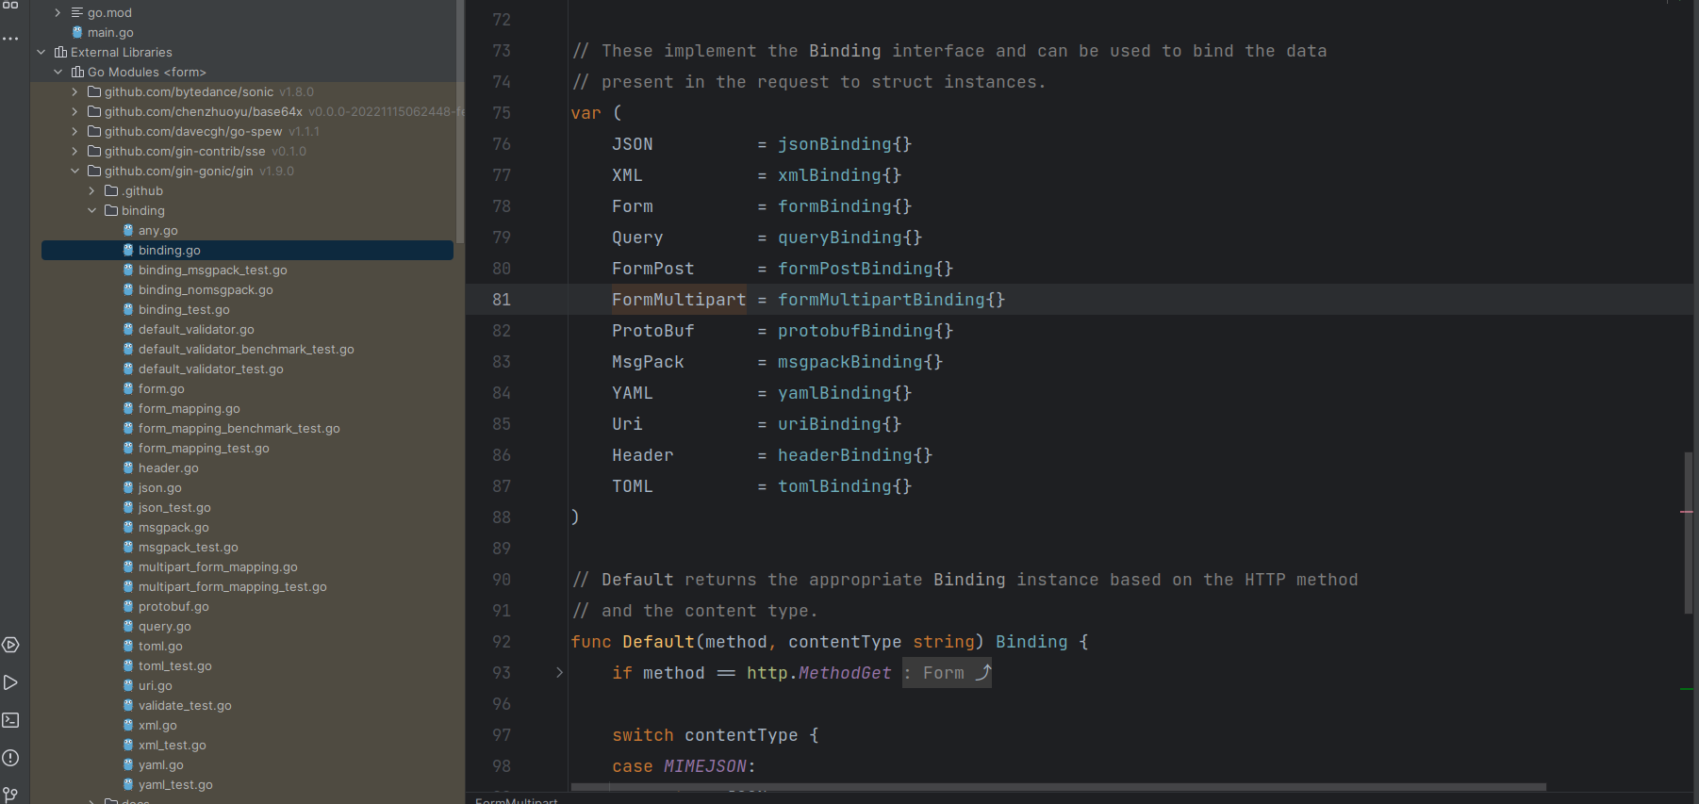
Task: Expand the github.com/gin-contrib/sse module
Action: (x=74, y=151)
